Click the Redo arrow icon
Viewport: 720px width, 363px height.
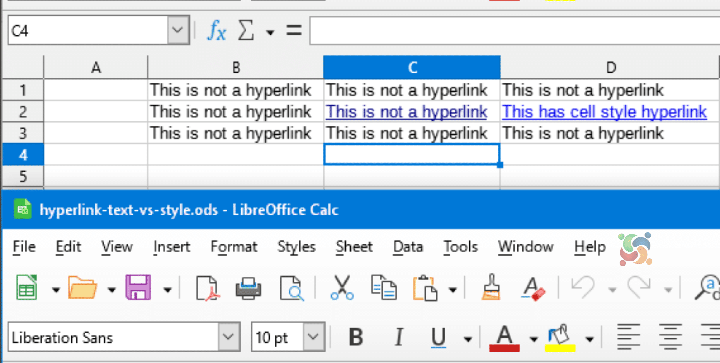click(639, 287)
